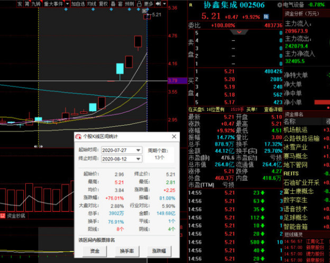Open 电气设备 industry sector link
The image size is (330, 263).
click(294, 5)
